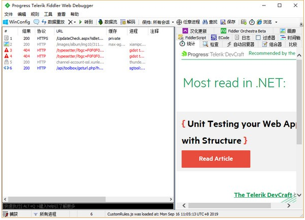This screenshot has width=305, height=220.
Task: Select session 1 document icon
Action: (x=6, y=38)
